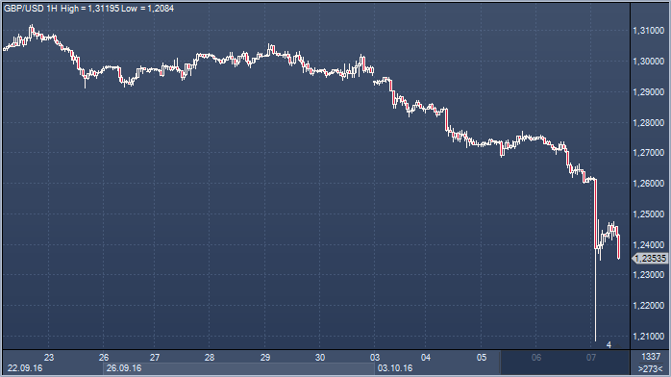Click the 1,29000 price axis label
This screenshot has height=377, width=671.
pyautogui.click(x=648, y=92)
